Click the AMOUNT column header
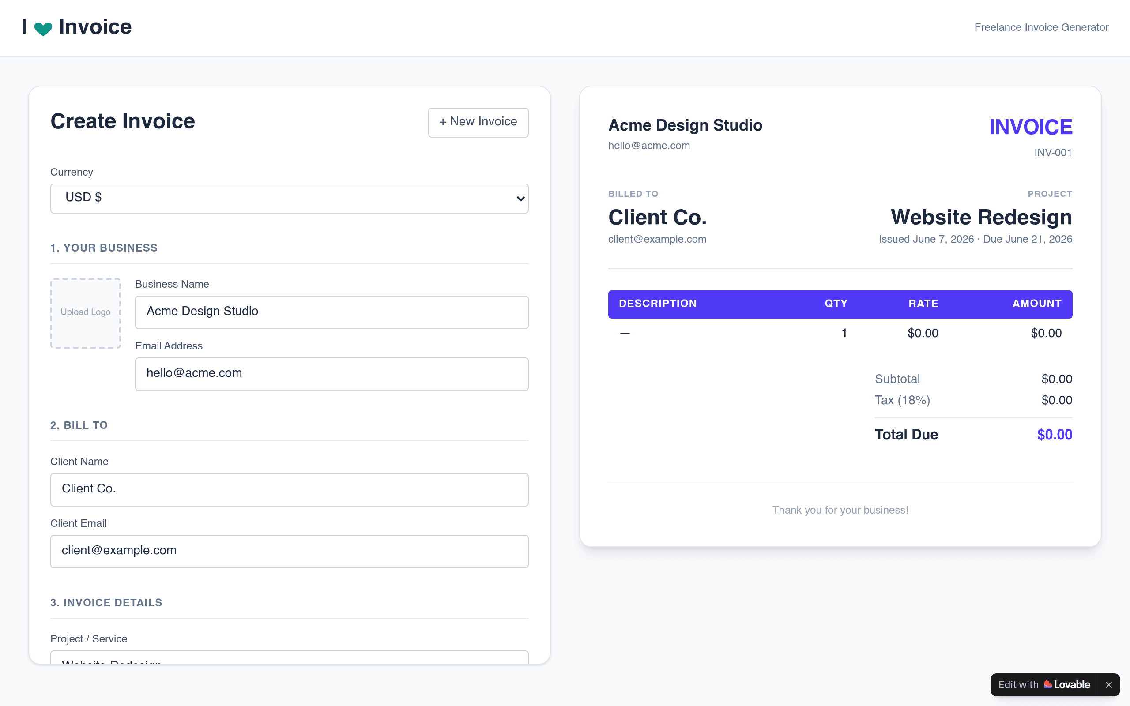The width and height of the screenshot is (1130, 706). (1036, 304)
